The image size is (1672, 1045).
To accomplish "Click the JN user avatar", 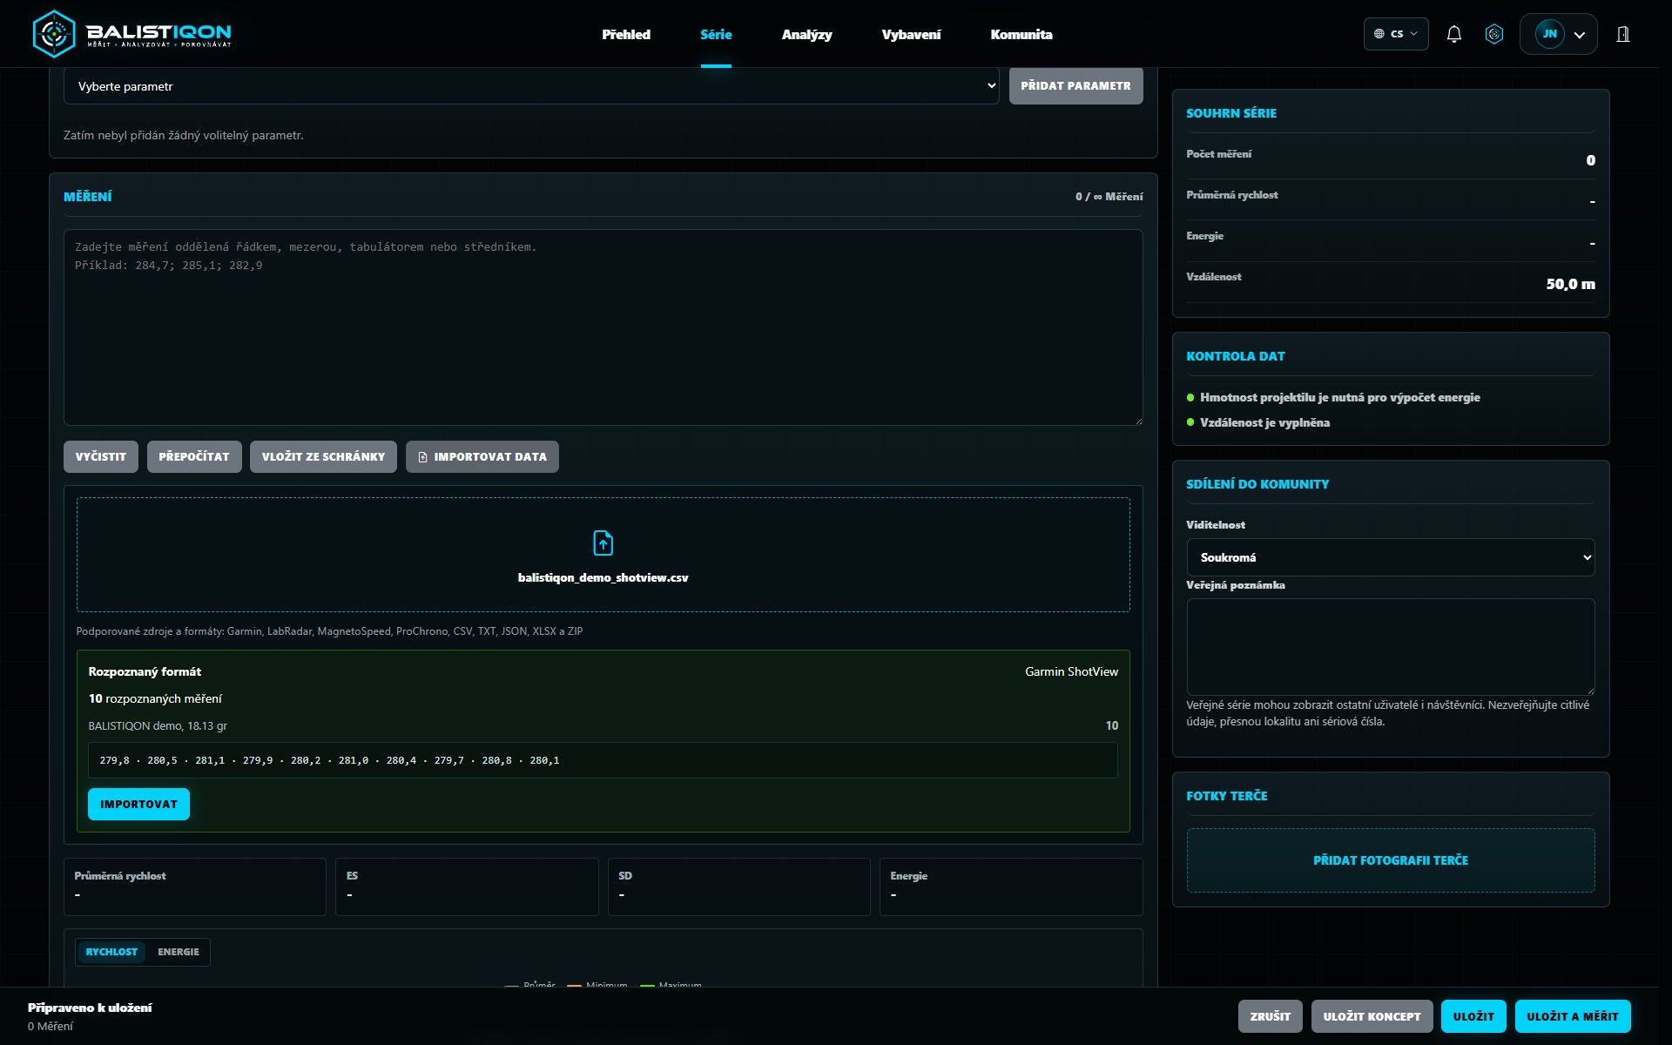I will 1549,34.
